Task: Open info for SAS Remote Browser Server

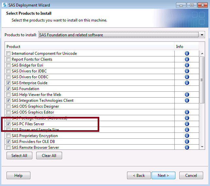Action: [187, 147]
